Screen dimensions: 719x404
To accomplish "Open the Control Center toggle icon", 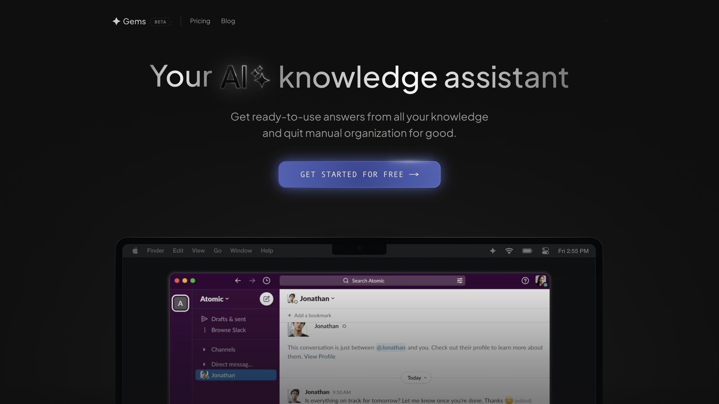I will (545, 251).
